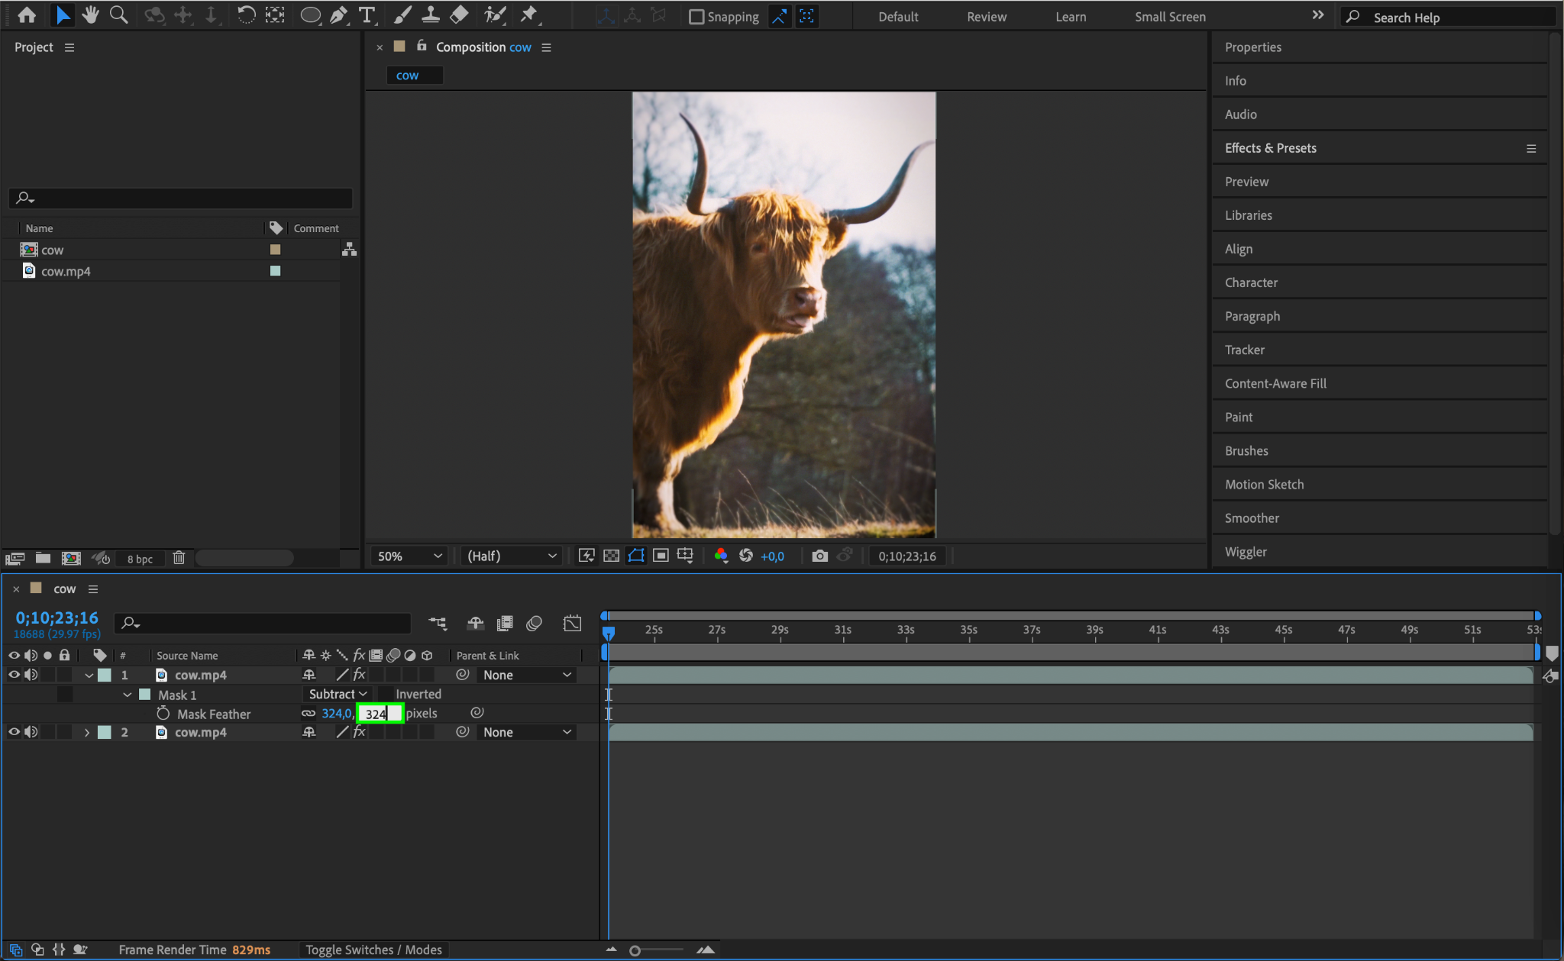The width and height of the screenshot is (1564, 961).
Task: Select the Pen tool in toolbar
Action: click(x=338, y=15)
